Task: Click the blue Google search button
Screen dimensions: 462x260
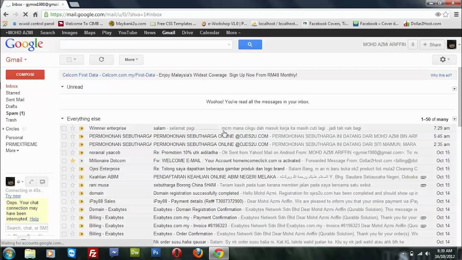Action: tap(250, 44)
